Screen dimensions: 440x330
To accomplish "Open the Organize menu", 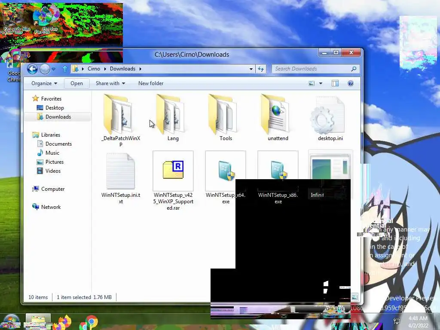I will pyautogui.click(x=44, y=83).
